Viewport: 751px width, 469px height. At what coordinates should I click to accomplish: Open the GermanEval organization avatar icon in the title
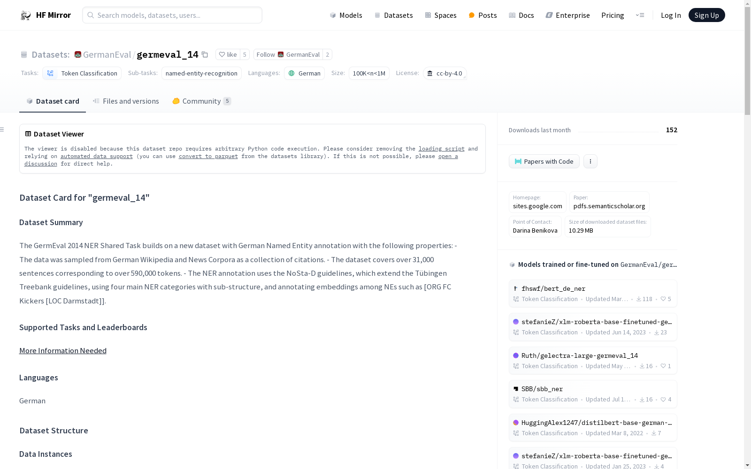(x=78, y=54)
